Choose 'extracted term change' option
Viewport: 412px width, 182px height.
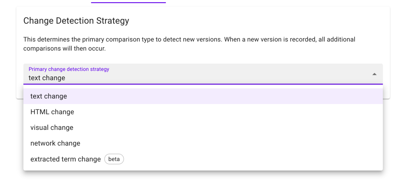[x=65, y=159]
